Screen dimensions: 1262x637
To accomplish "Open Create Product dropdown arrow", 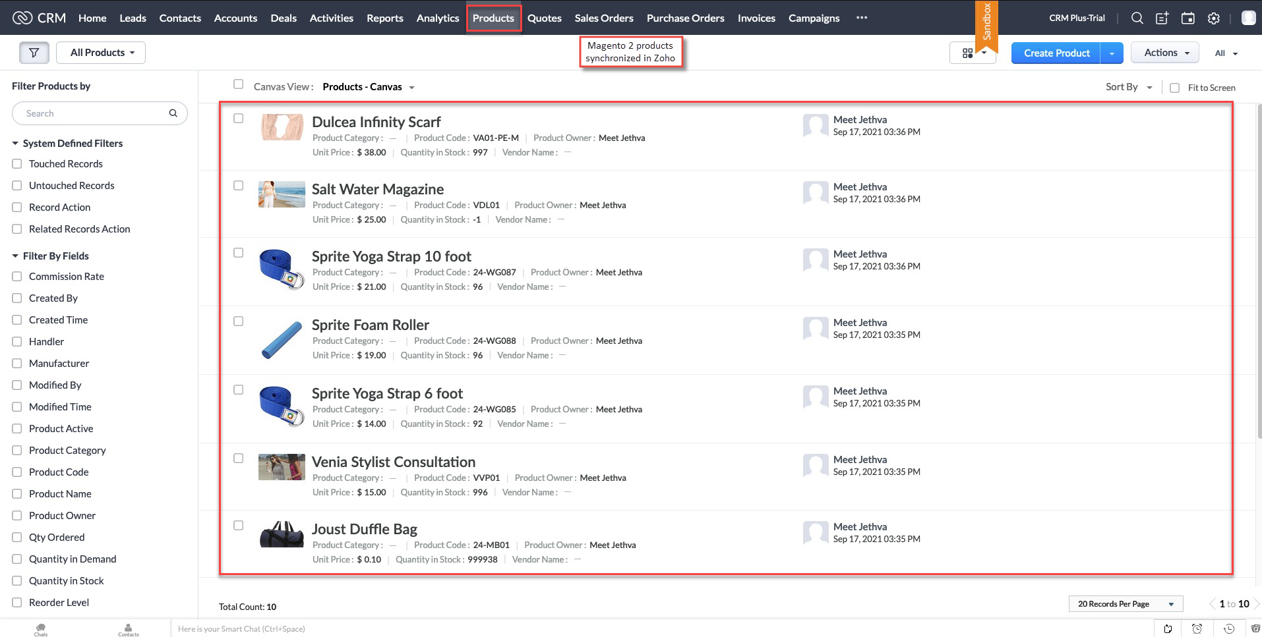I will [1112, 53].
